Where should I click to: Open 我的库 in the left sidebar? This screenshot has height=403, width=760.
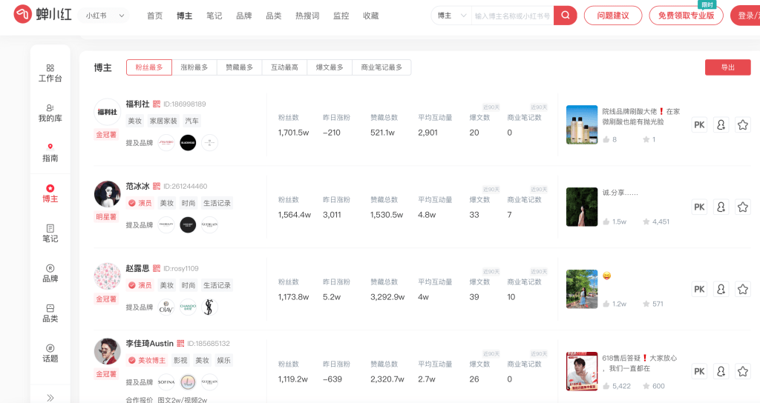pyautogui.click(x=50, y=113)
